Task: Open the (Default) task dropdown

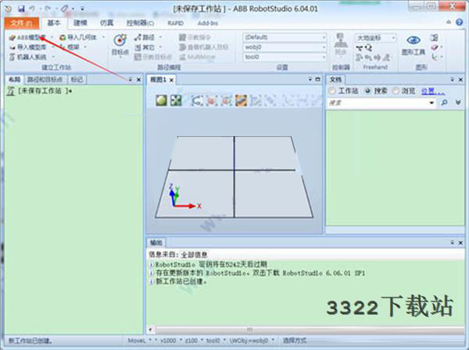Action: pos(285,37)
